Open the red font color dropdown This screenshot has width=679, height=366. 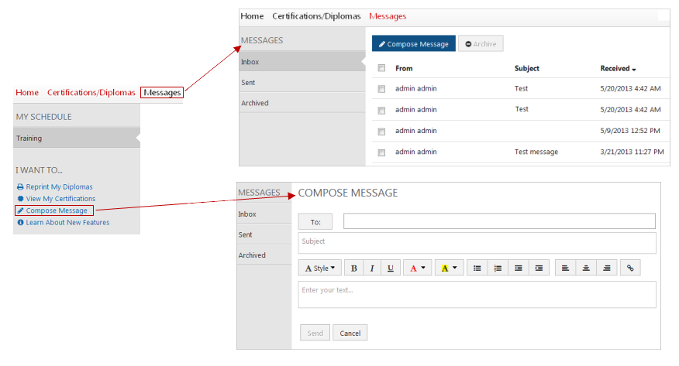pos(417,269)
